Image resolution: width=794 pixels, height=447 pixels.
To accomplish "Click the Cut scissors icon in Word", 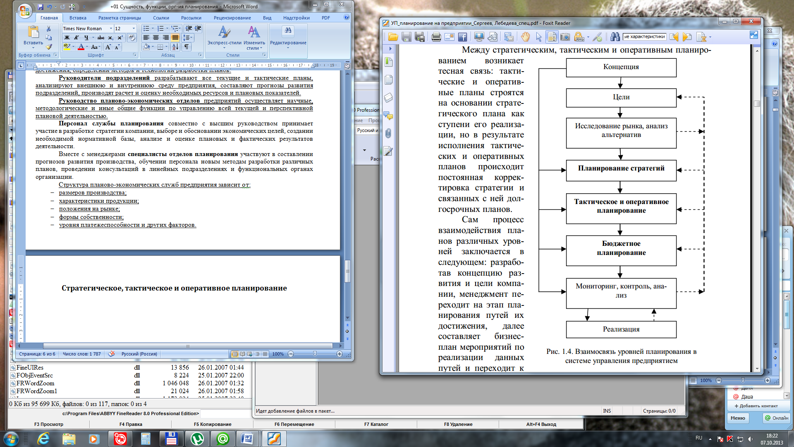I will click(x=49, y=29).
